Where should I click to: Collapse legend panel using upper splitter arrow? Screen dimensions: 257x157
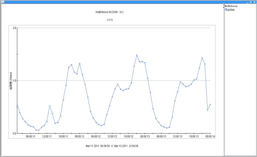click(x=224, y=5)
